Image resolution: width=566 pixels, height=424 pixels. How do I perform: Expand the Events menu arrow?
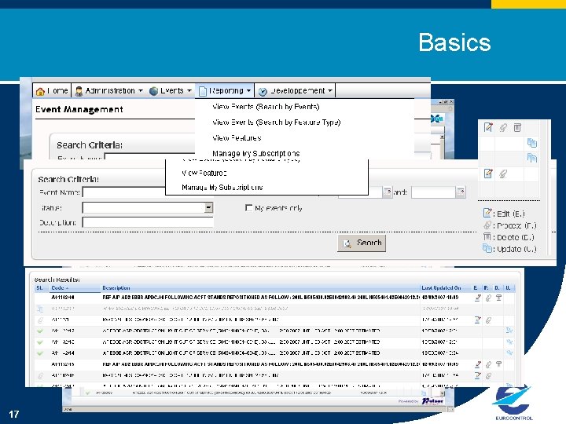[189, 91]
